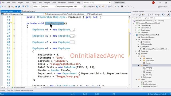171x96 pixels.
Task: Open the EmployeeListBase type navigation dropdown
Action: pos(66,14)
